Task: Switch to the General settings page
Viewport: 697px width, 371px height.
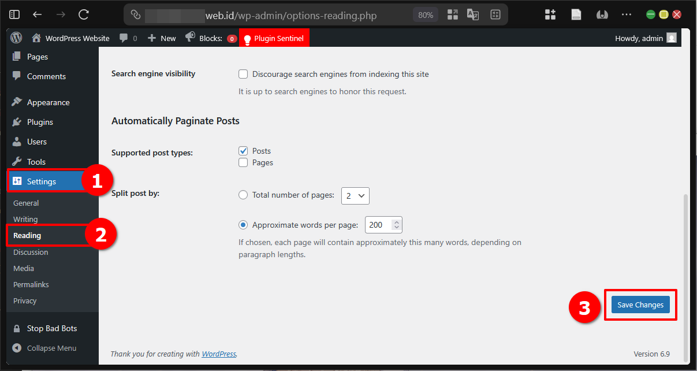Action: click(26, 203)
